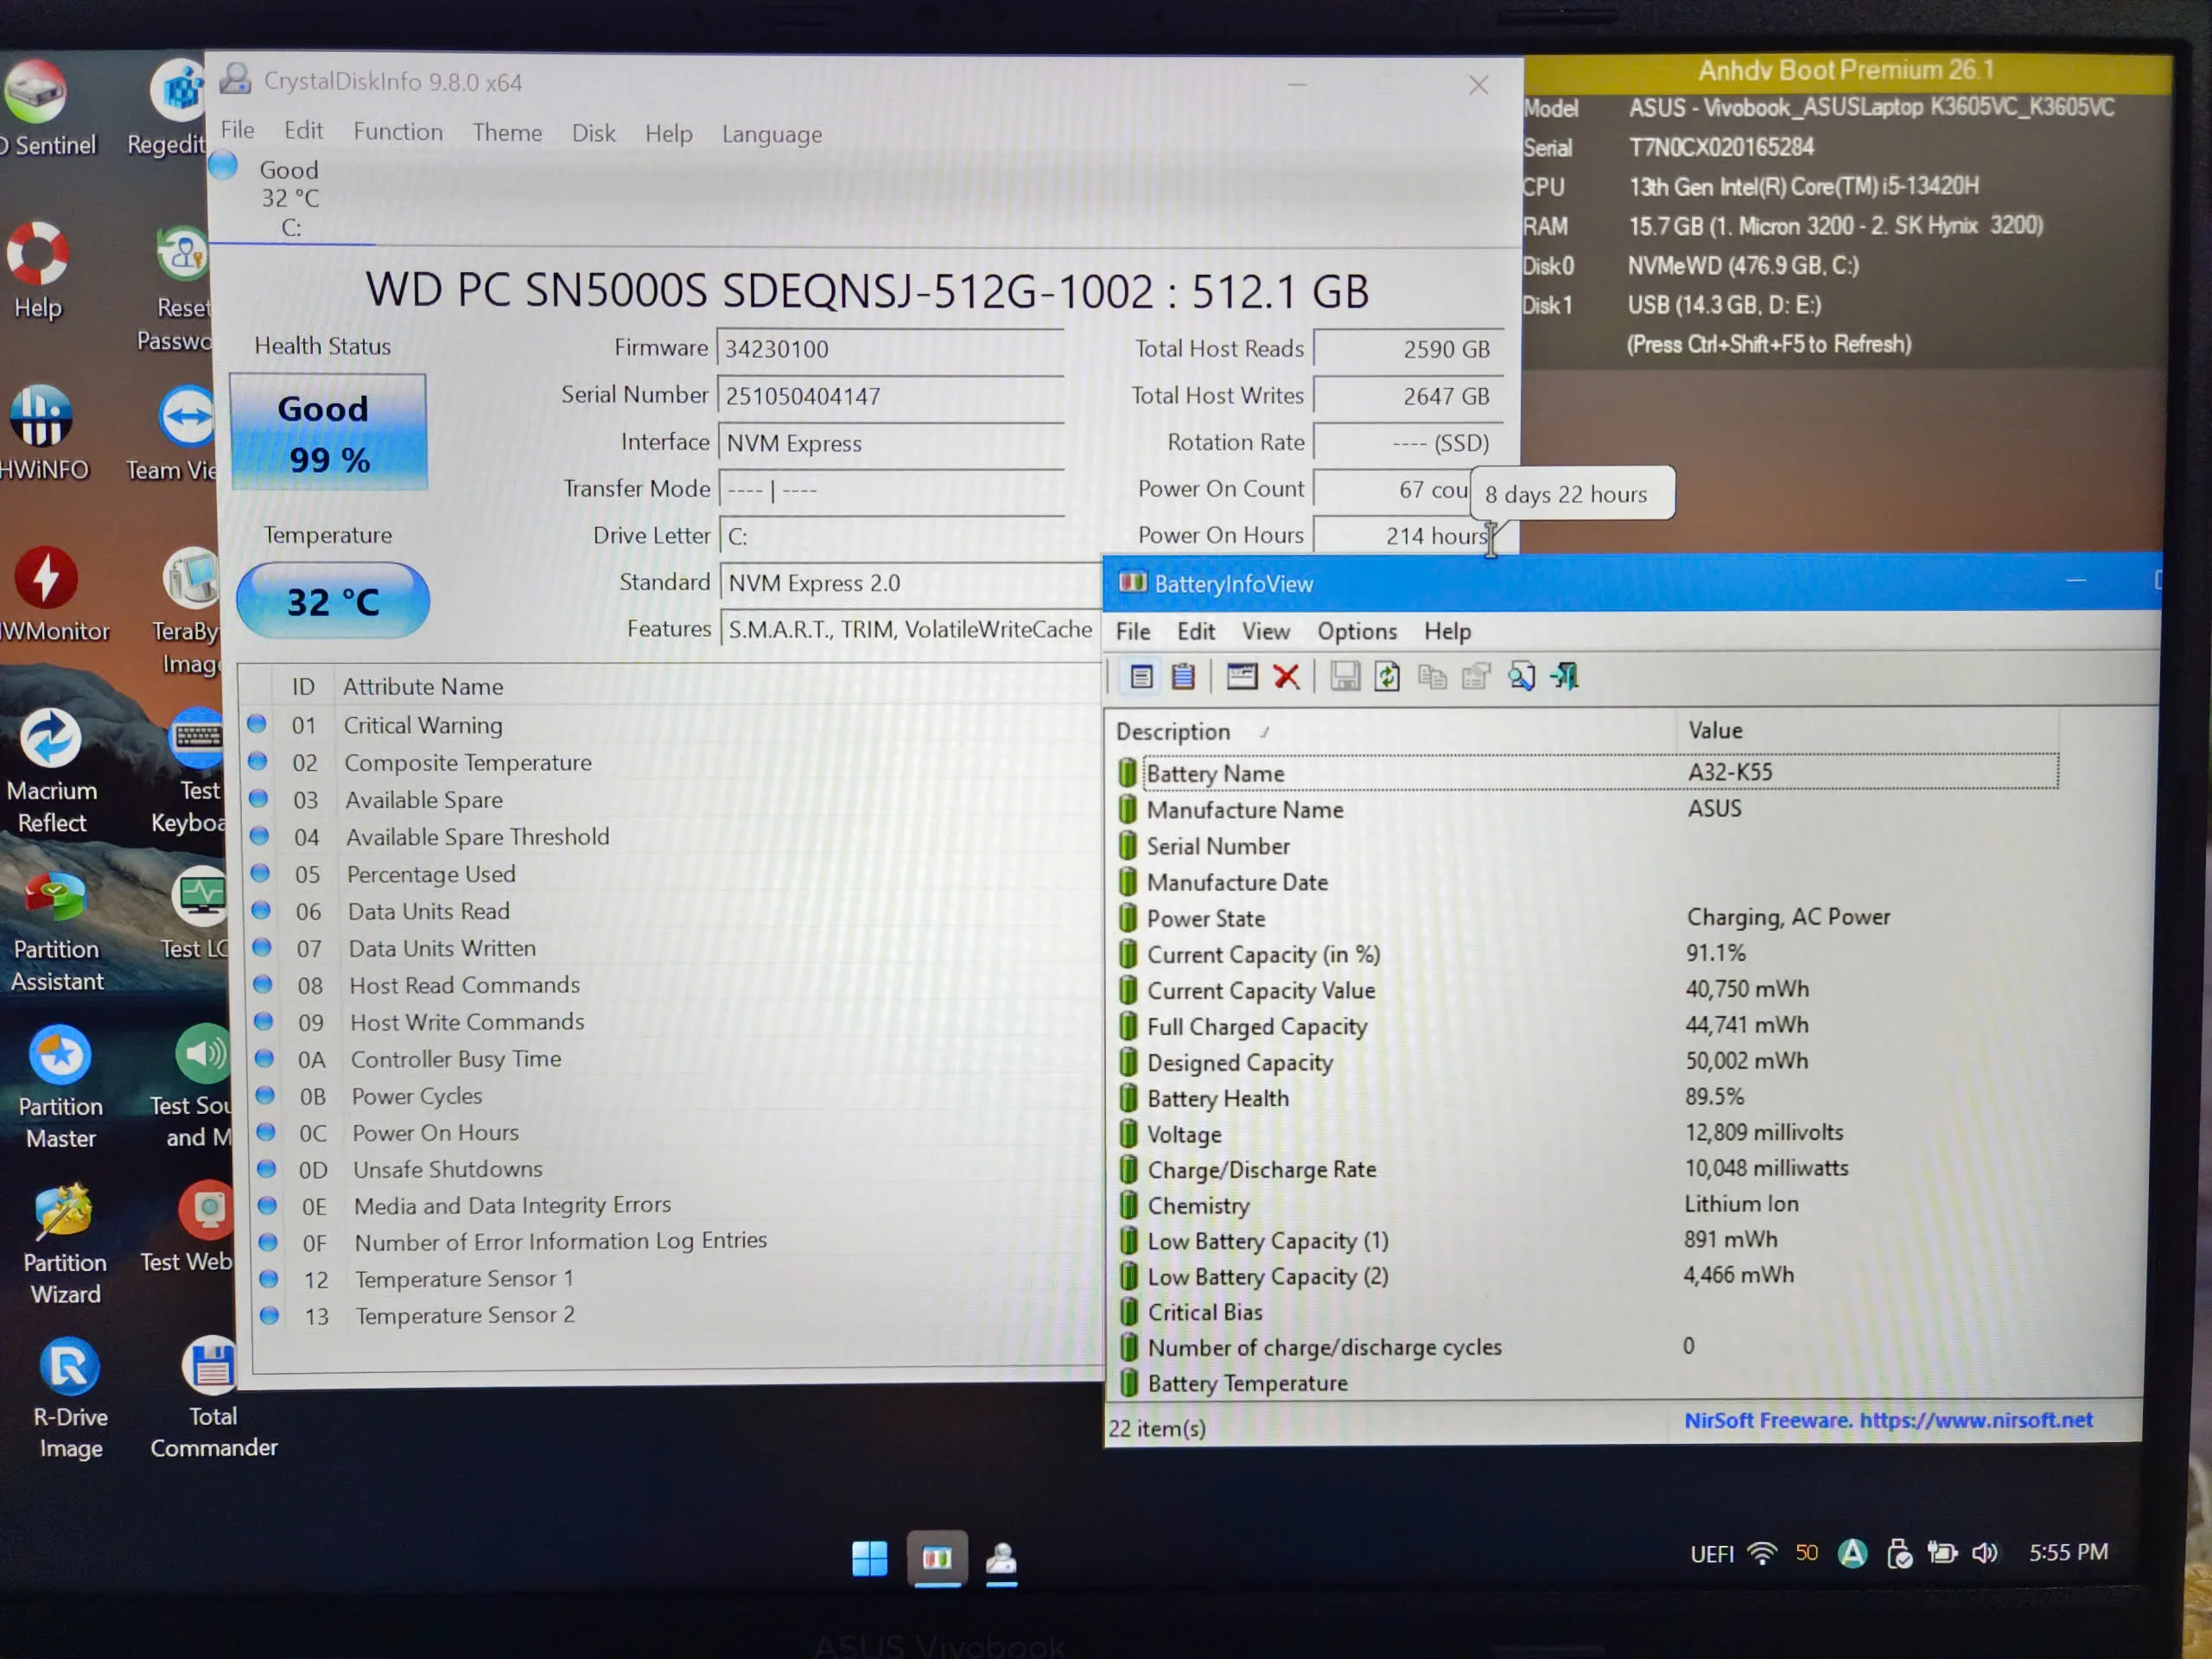This screenshot has width=2212, height=1659.
Task: Click the 5:55 PM taskbar clock
Action: click(x=2068, y=1552)
